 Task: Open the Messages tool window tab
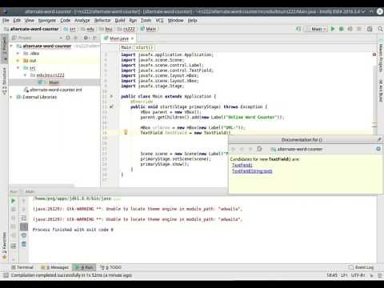tap(54, 267)
